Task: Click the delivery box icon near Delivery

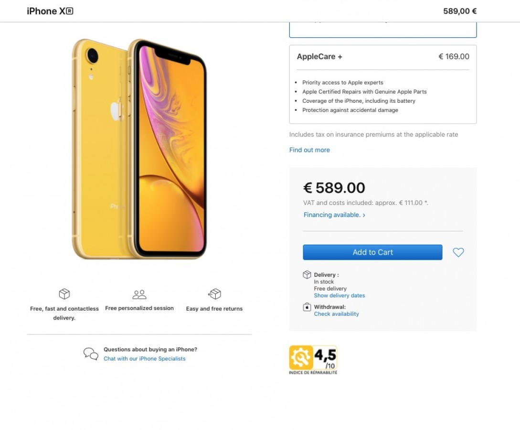Action: pyautogui.click(x=307, y=275)
